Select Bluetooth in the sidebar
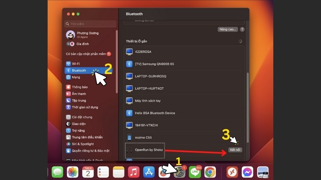321x180 pixels. click(88, 70)
